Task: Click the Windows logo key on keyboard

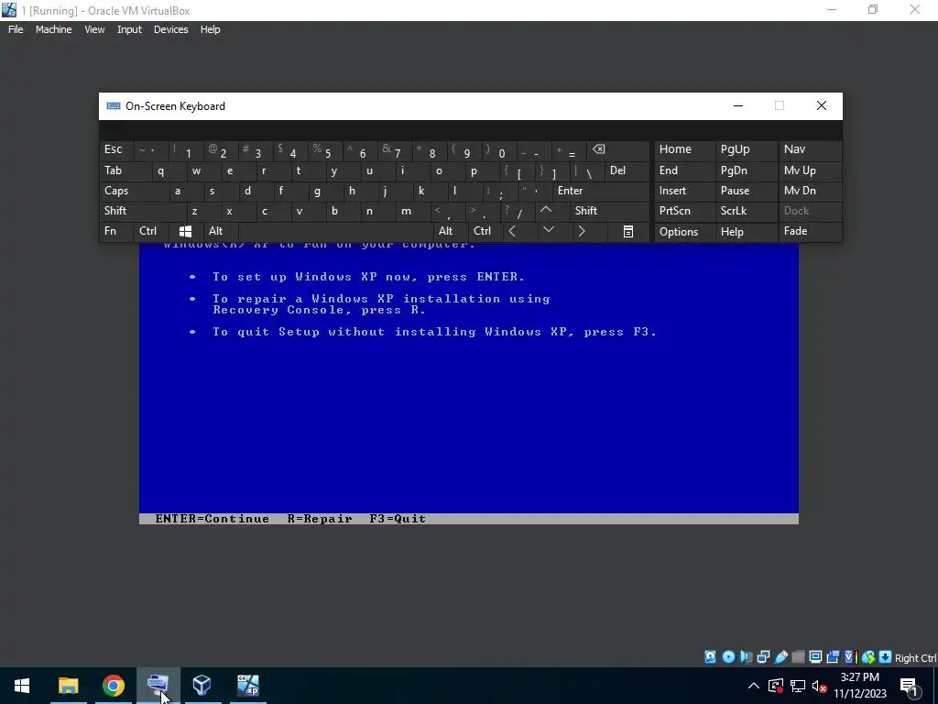Action: point(185,231)
